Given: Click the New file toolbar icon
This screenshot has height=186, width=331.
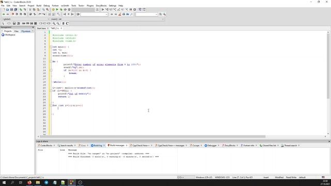Looking at the screenshot, I should click(x=4, y=9).
